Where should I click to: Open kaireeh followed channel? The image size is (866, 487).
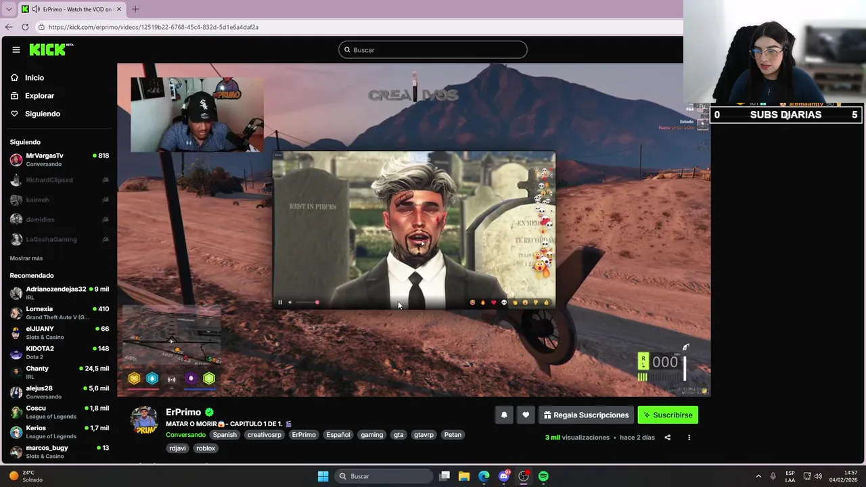[x=59, y=200]
